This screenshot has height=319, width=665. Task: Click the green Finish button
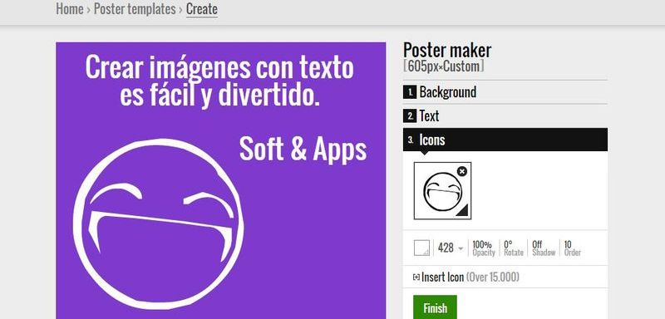click(435, 307)
